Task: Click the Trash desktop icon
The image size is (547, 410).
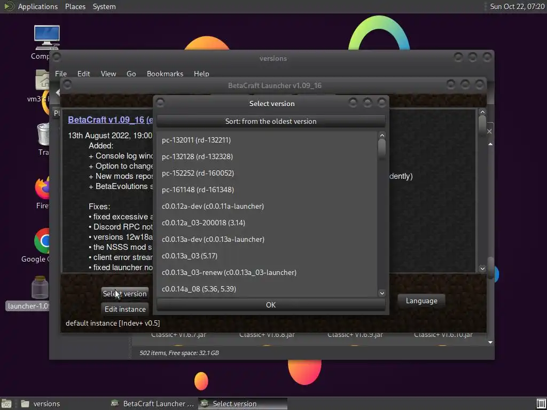Action: click(x=43, y=134)
